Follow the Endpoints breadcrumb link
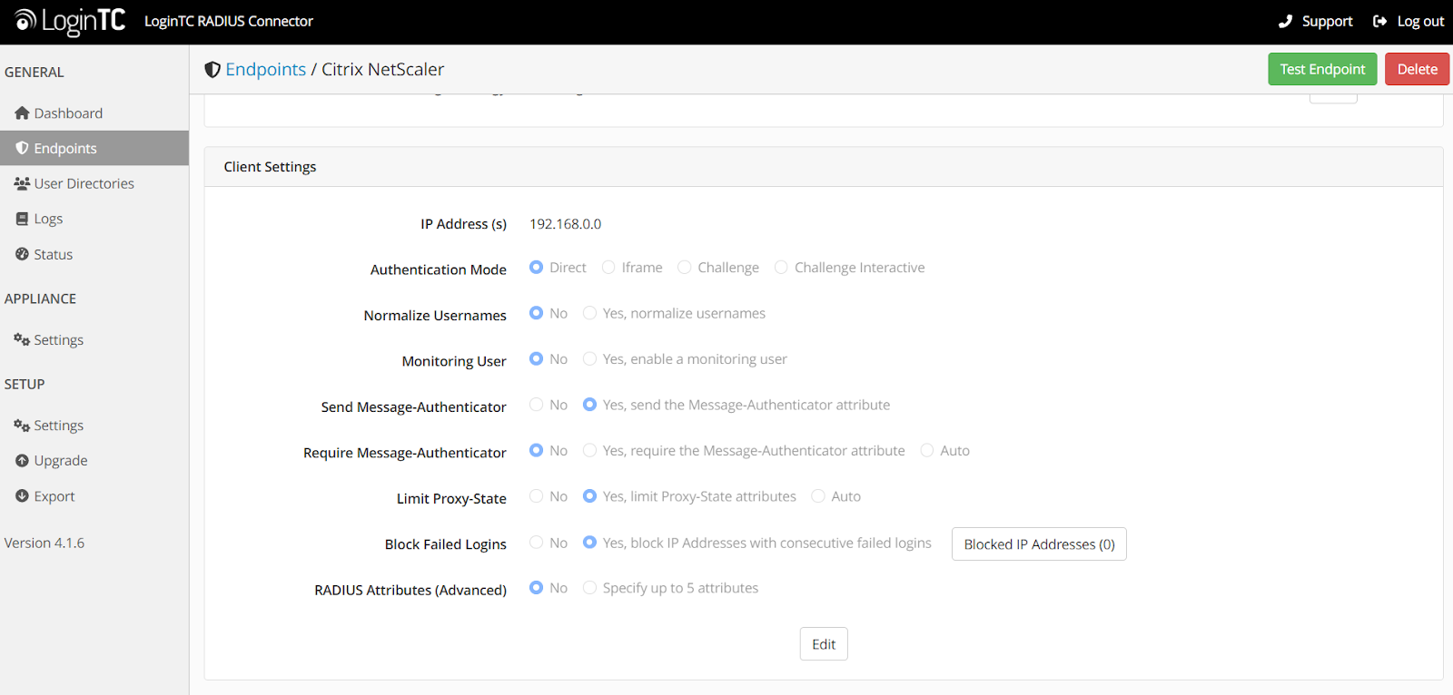1453x695 pixels. 266,70
